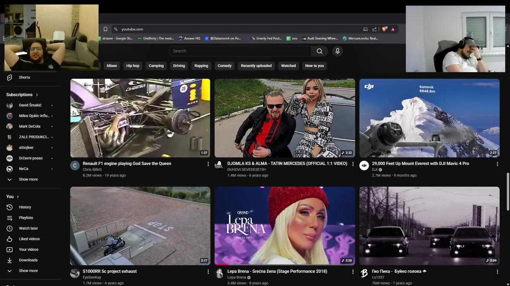Select the Recently uploaded filter chip

pyautogui.click(x=256, y=66)
